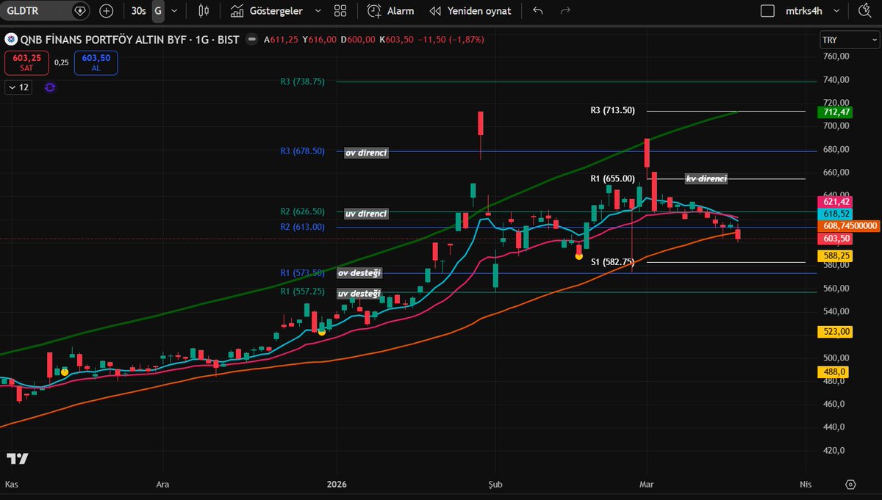Viewport: 882px width, 500px height.
Task: Click the purple refresh icon beside 12
Action: pyautogui.click(x=50, y=87)
